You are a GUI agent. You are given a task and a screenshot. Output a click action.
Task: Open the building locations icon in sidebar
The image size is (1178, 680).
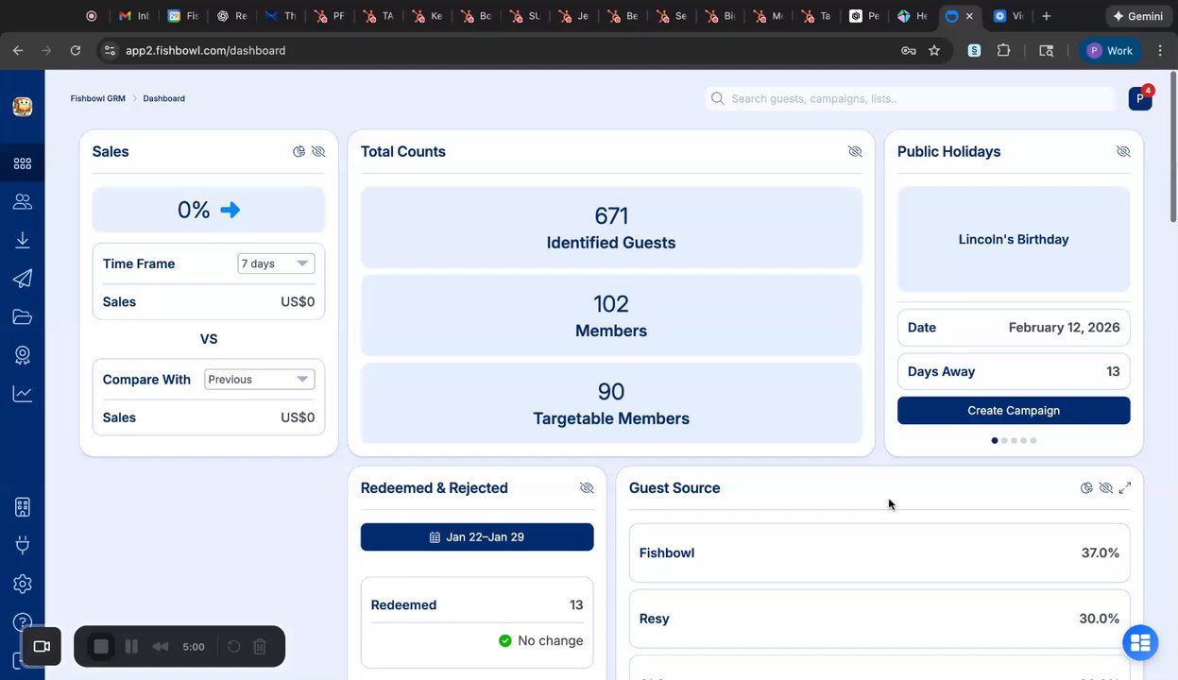pyautogui.click(x=23, y=507)
